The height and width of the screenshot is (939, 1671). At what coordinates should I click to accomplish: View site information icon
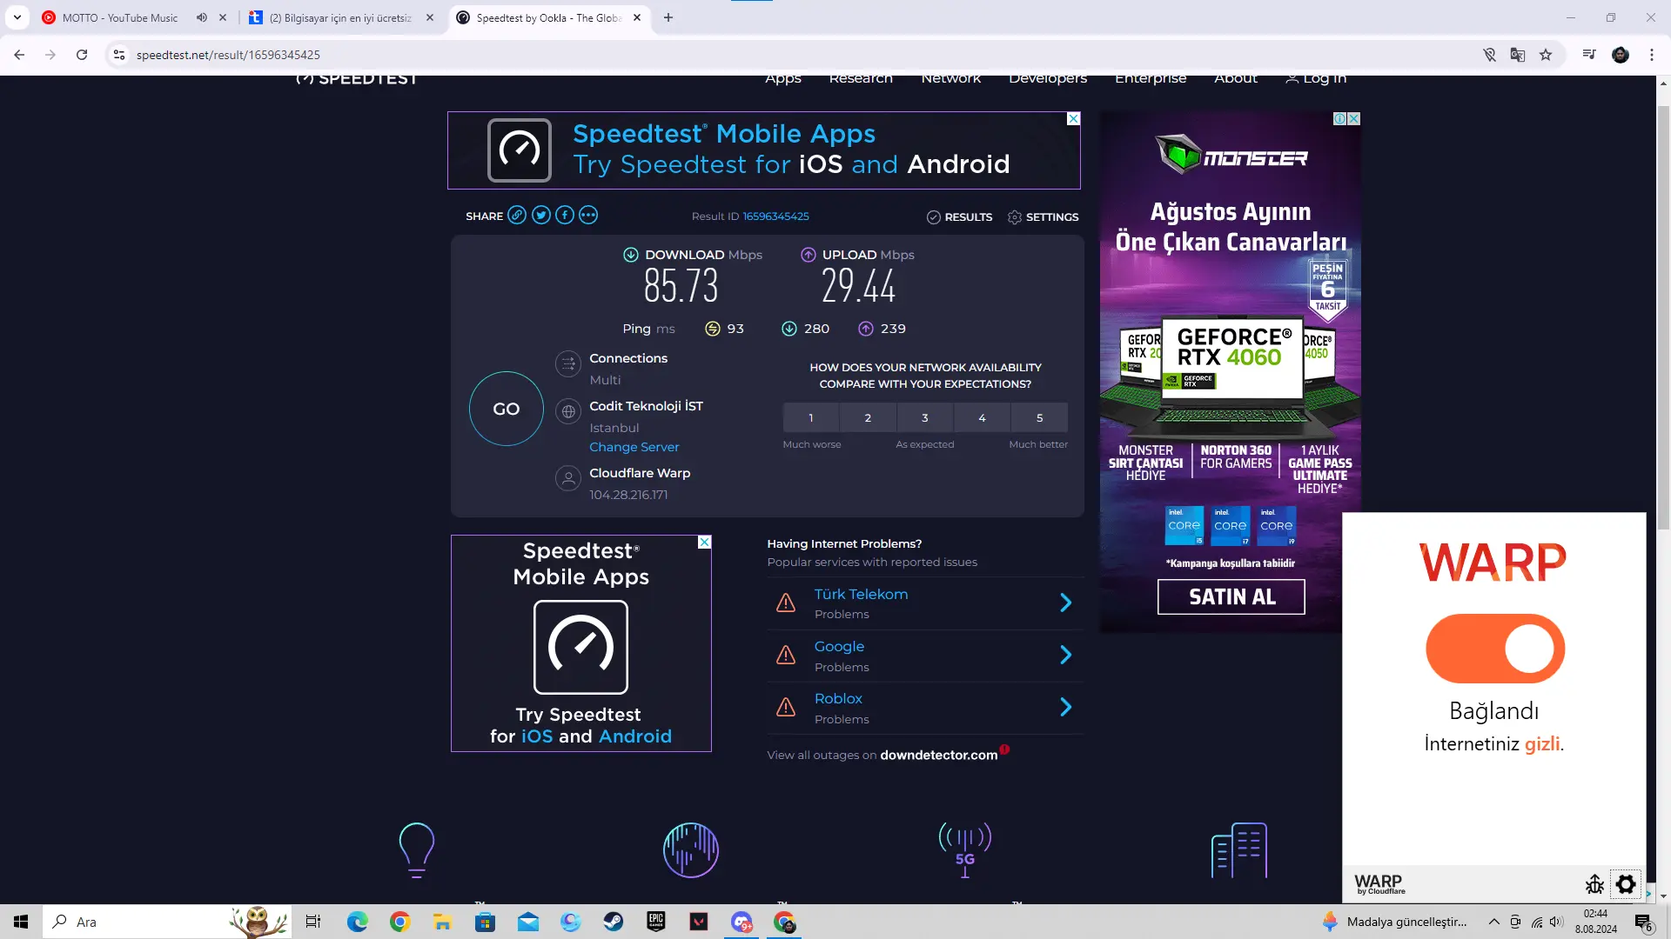click(119, 55)
